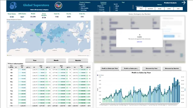The height and width of the screenshot is (108, 193).
Task: Select the Asia Pacific market button
Action: point(150,9)
